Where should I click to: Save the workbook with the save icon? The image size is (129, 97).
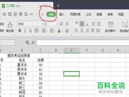tap(10, 14)
